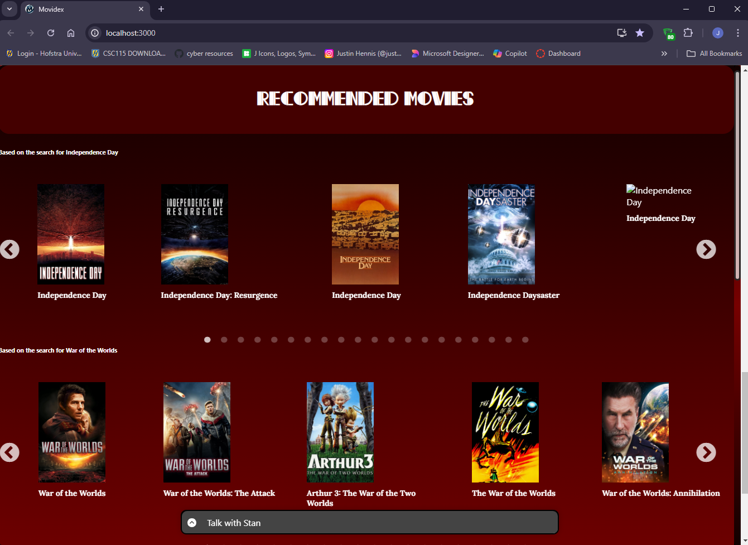View site information icon in address bar
Image resolution: width=748 pixels, height=545 pixels.
[95, 33]
